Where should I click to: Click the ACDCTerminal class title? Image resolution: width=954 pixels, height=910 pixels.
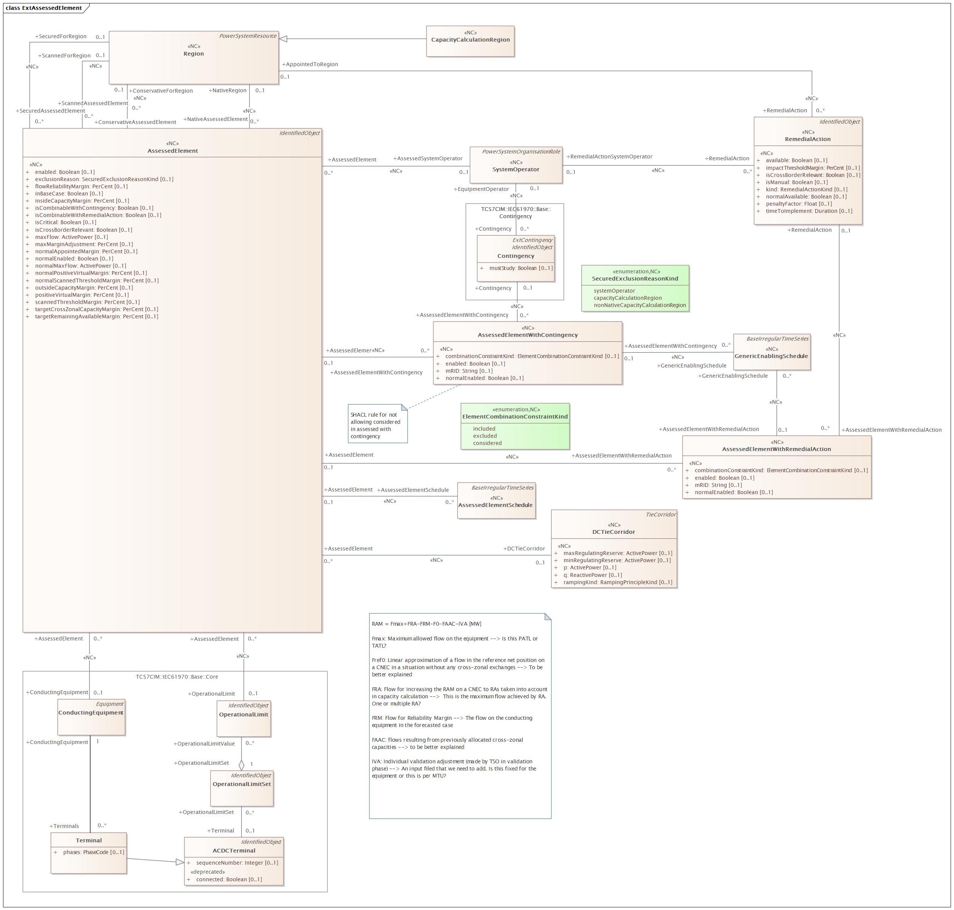click(x=234, y=851)
